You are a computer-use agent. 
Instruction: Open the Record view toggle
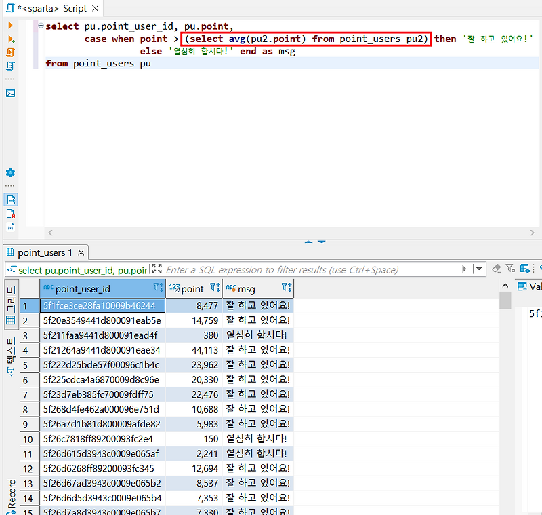point(12,497)
